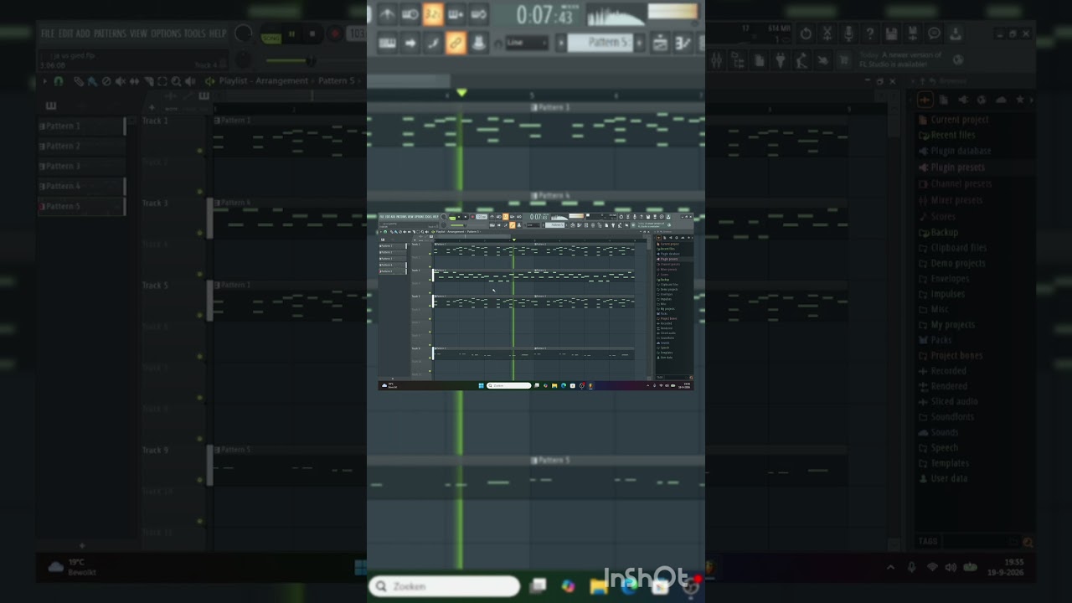
Task: Select the mute tool in playlist toolbar
Action: (x=120, y=81)
